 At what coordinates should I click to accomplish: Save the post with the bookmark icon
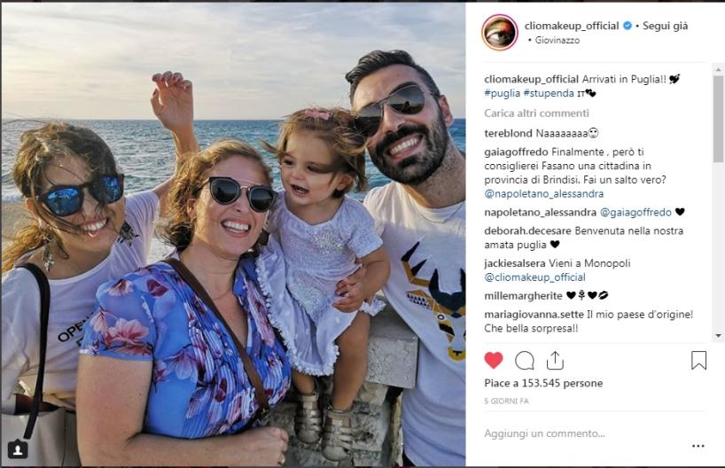tap(698, 360)
